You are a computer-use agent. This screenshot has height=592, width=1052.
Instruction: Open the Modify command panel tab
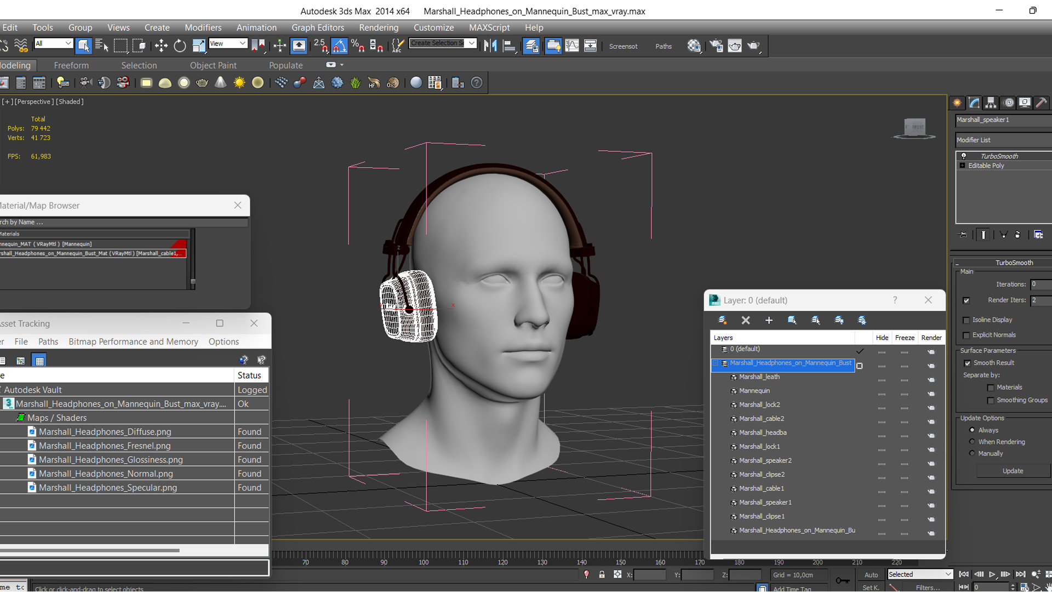coord(974,103)
